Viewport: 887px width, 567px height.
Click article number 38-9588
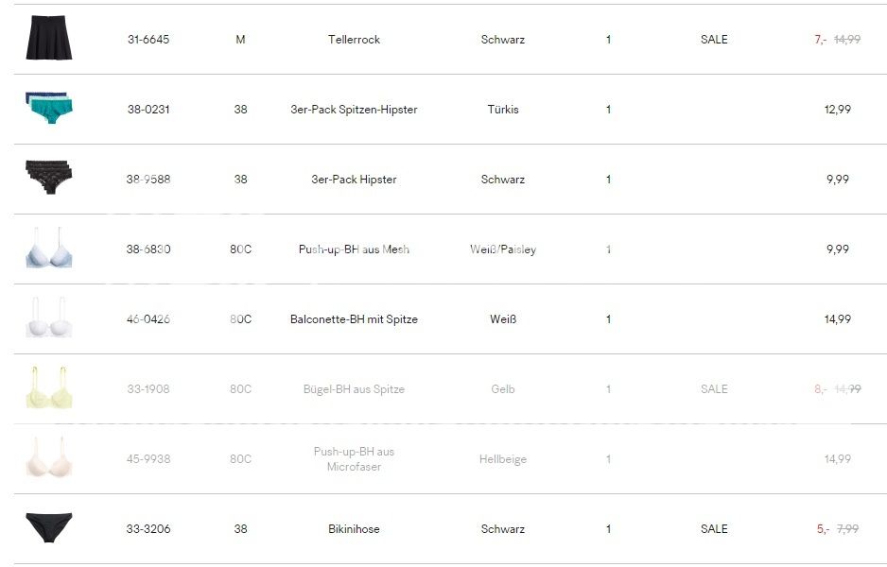148,180
